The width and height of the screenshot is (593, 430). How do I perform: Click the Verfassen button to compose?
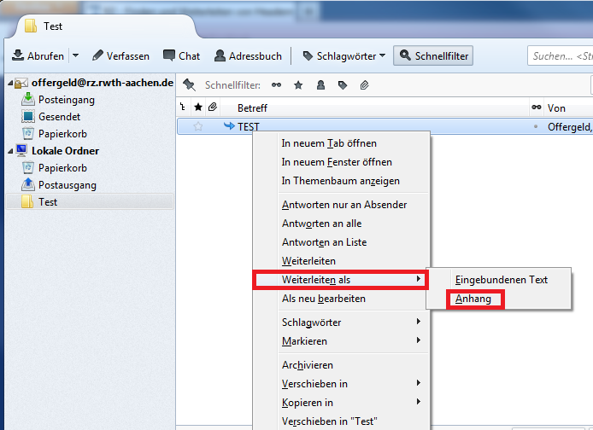click(120, 56)
